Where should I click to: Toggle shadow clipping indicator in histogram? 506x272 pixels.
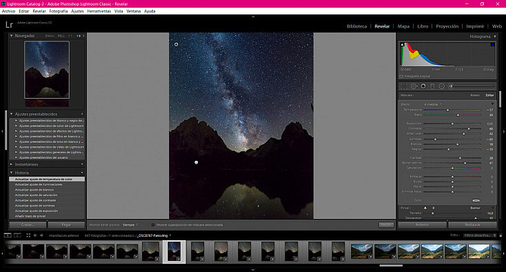(x=402, y=45)
